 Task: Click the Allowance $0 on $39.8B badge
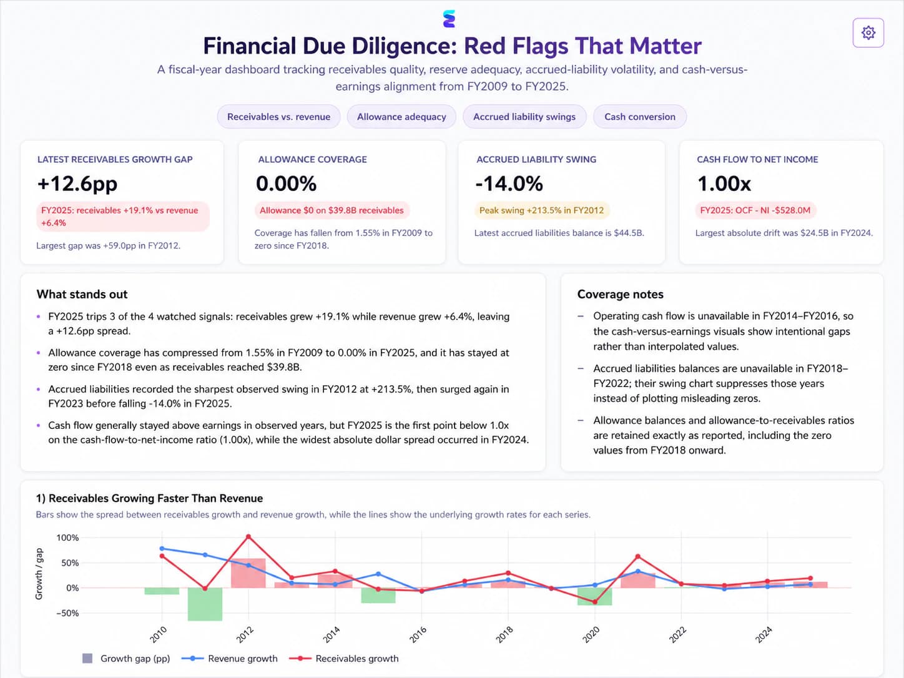point(332,210)
